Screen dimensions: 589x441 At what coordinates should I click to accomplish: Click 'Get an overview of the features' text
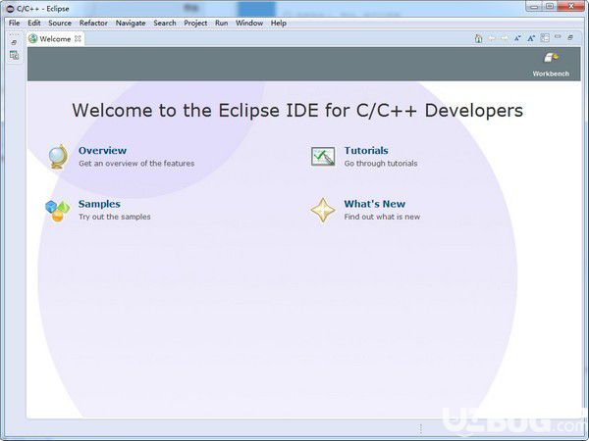(x=136, y=164)
